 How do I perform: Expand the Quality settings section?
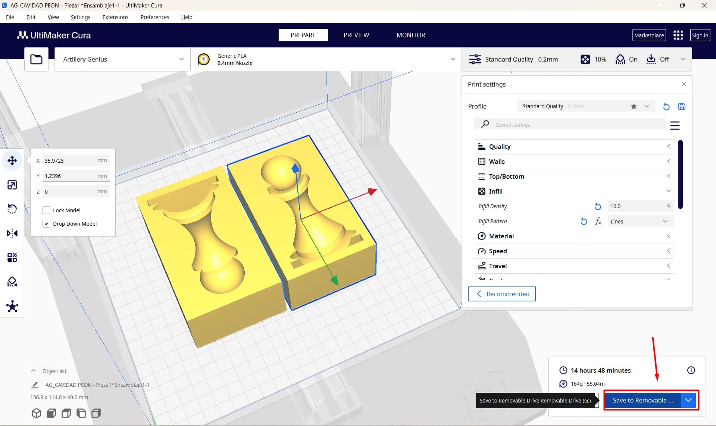pos(574,147)
